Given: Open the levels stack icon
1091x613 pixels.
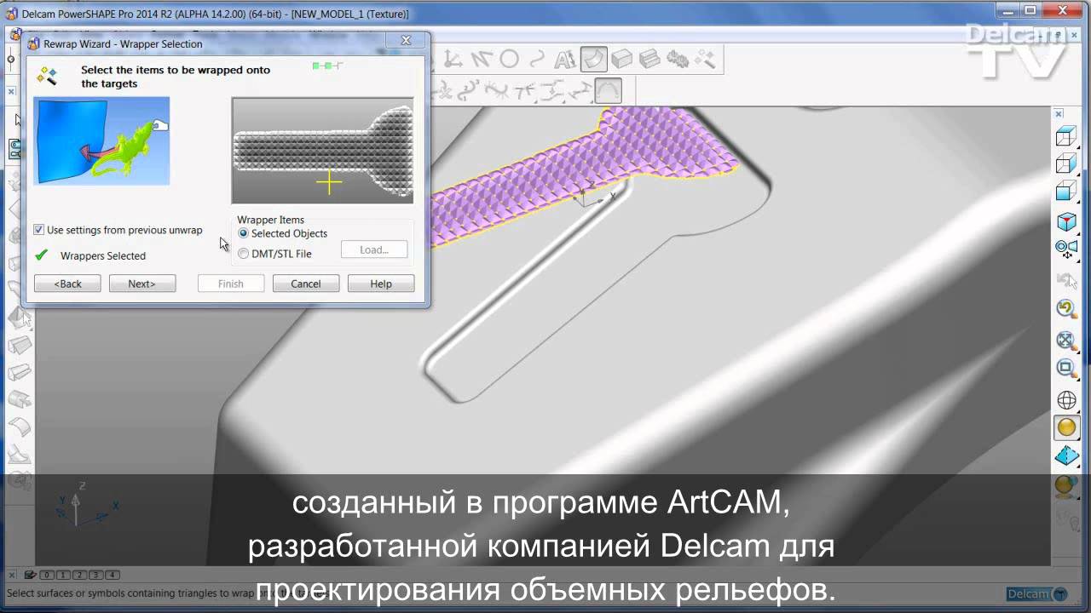Looking at the screenshot, I should click(x=30, y=575).
